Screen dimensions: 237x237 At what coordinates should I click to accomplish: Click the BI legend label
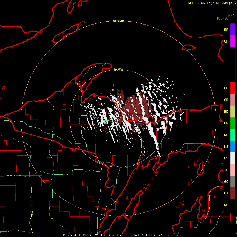[226, 193]
